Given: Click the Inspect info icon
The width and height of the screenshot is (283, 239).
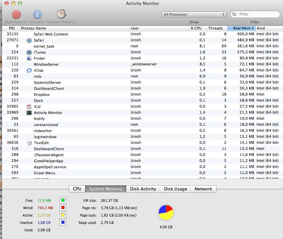Looking at the screenshot, I should coord(38,14).
